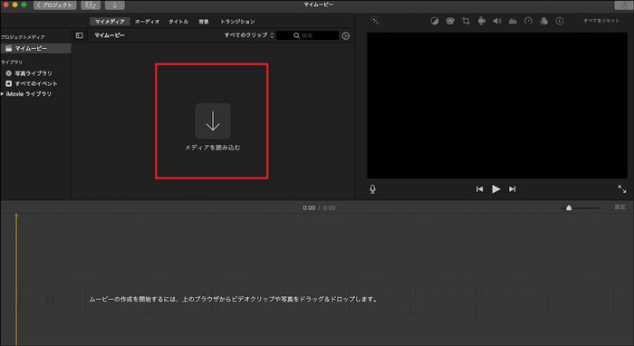Click the browser search field
Viewport: 634px width, 346px height.
[x=307, y=35]
